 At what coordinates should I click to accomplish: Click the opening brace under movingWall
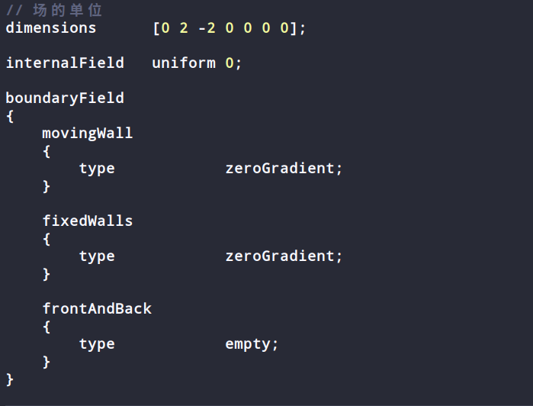(47, 151)
